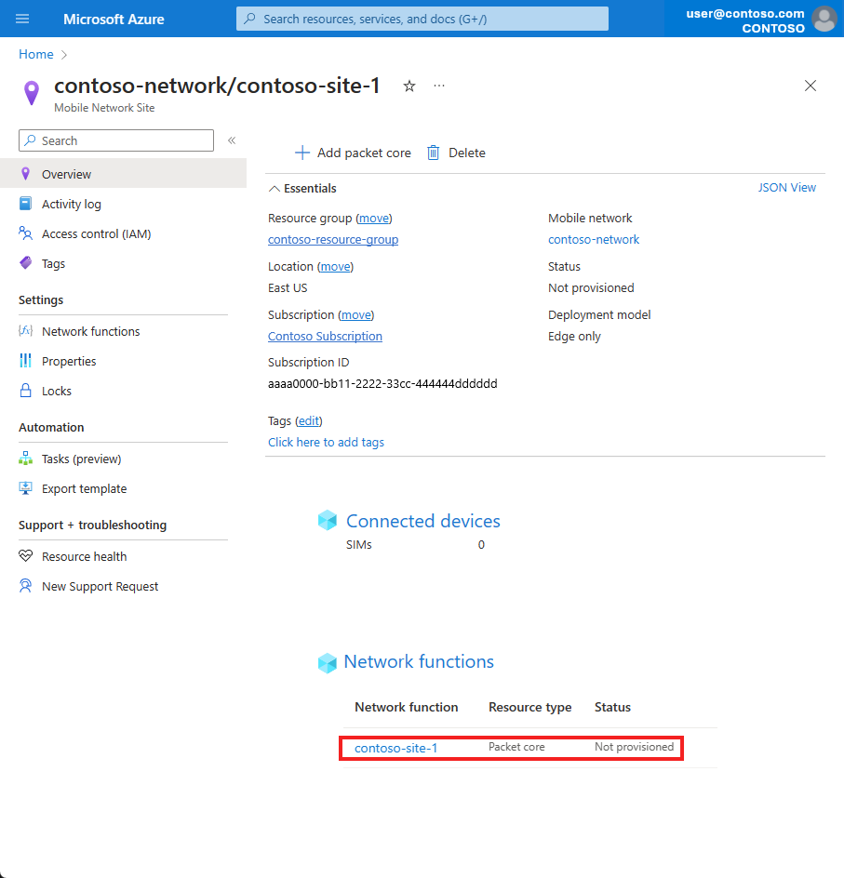Click the Network functions cube icon
The image size is (844, 878).
(328, 663)
